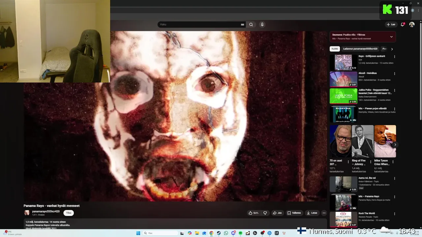The height and width of the screenshot is (237, 422).
Task: Open options for Mix – Pienen pojan elämää
Action: [x=395, y=109]
